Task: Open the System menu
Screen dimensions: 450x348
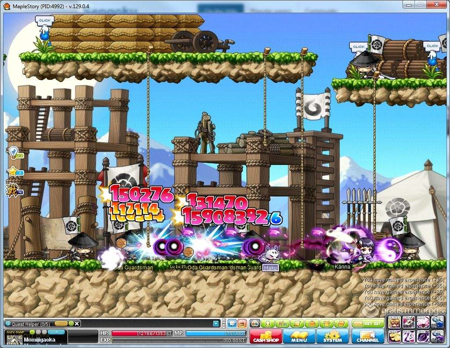Action: pos(332,336)
